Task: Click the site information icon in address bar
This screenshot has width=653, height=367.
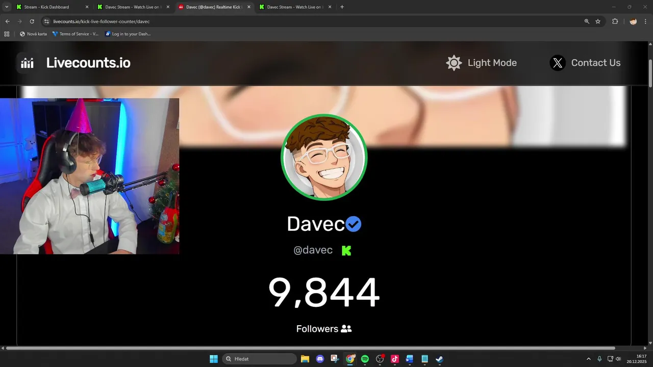Action: point(46,21)
